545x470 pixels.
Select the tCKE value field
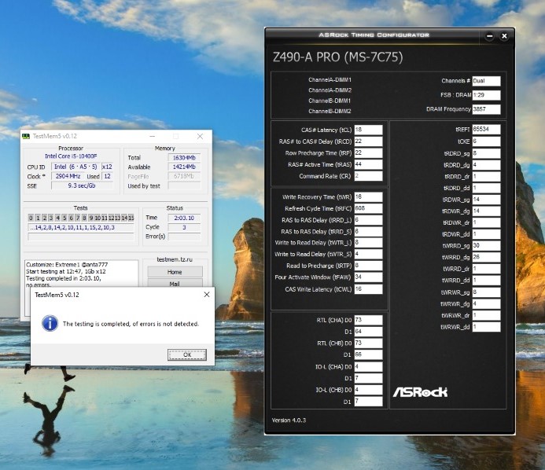(486, 141)
